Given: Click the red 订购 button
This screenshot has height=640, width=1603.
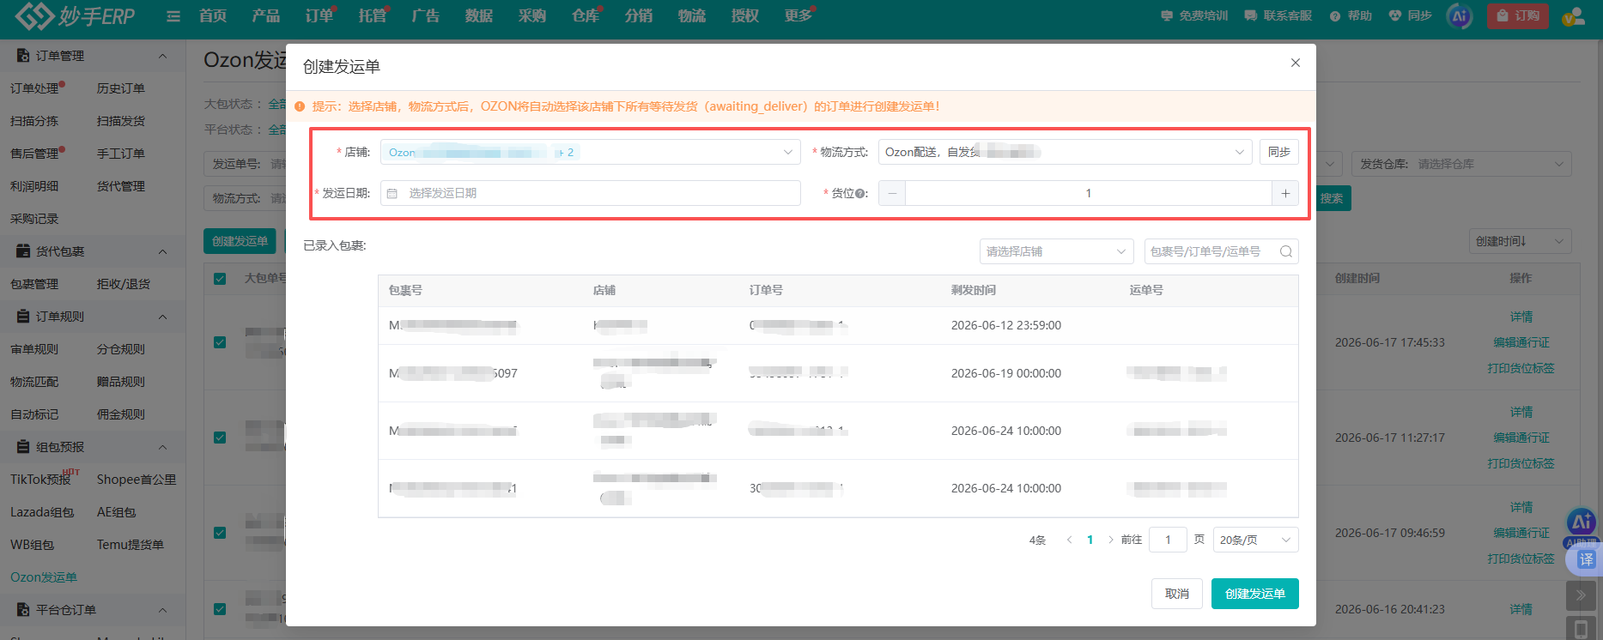Looking at the screenshot, I should click(1518, 15).
